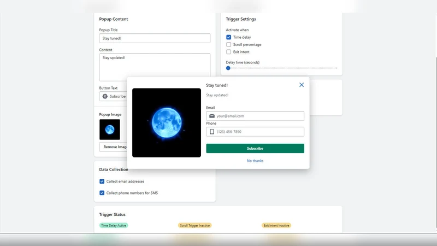The width and height of the screenshot is (437, 246).
Task: Enable the Scroll percentage checkbox
Action: click(x=228, y=44)
